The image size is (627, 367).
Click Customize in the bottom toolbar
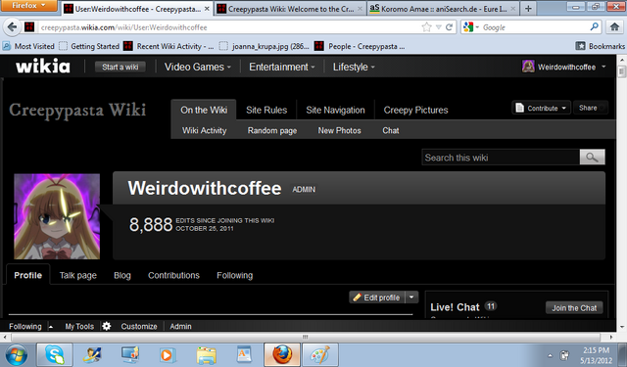(x=139, y=326)
